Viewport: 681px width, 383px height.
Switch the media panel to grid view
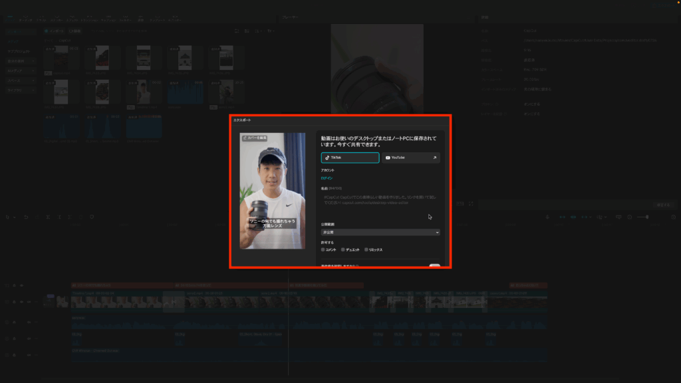click(247, 31)
